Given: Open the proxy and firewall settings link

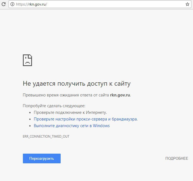Looking at the screenshot, I should [x=86, y=119].
